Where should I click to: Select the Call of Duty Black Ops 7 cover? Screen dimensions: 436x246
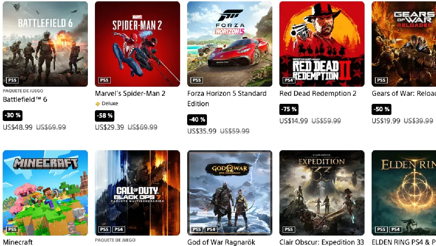click(138, 193)
